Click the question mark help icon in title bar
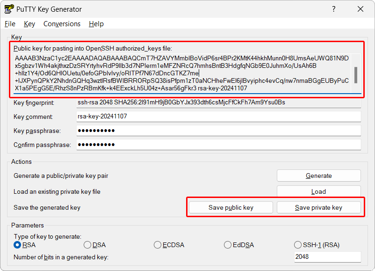This screenshot has height=271, width=375. click(334, 9)
